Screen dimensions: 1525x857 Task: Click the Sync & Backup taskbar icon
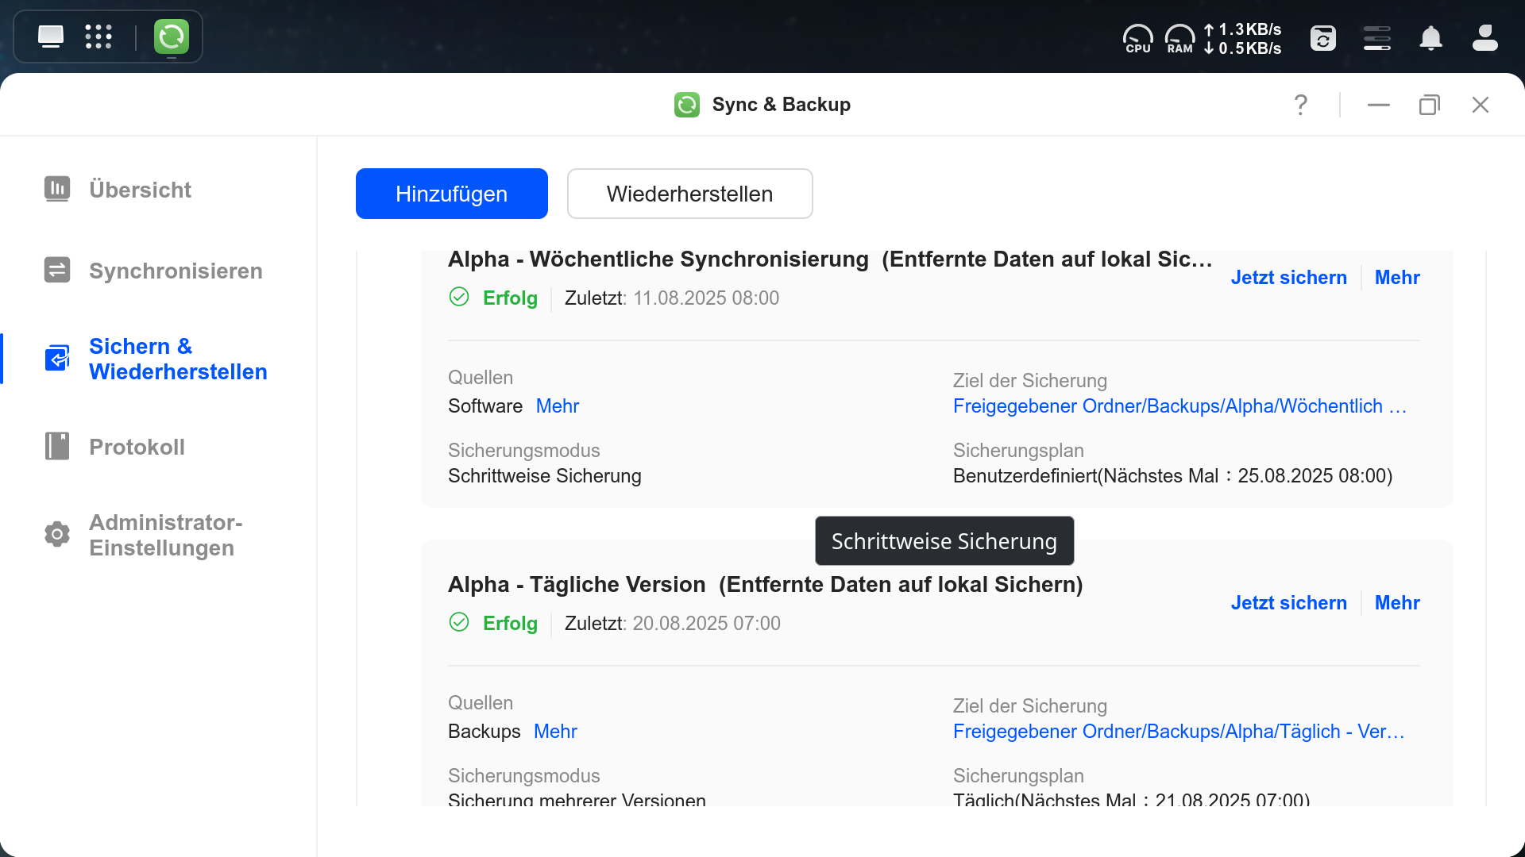(x=172, y=37)
